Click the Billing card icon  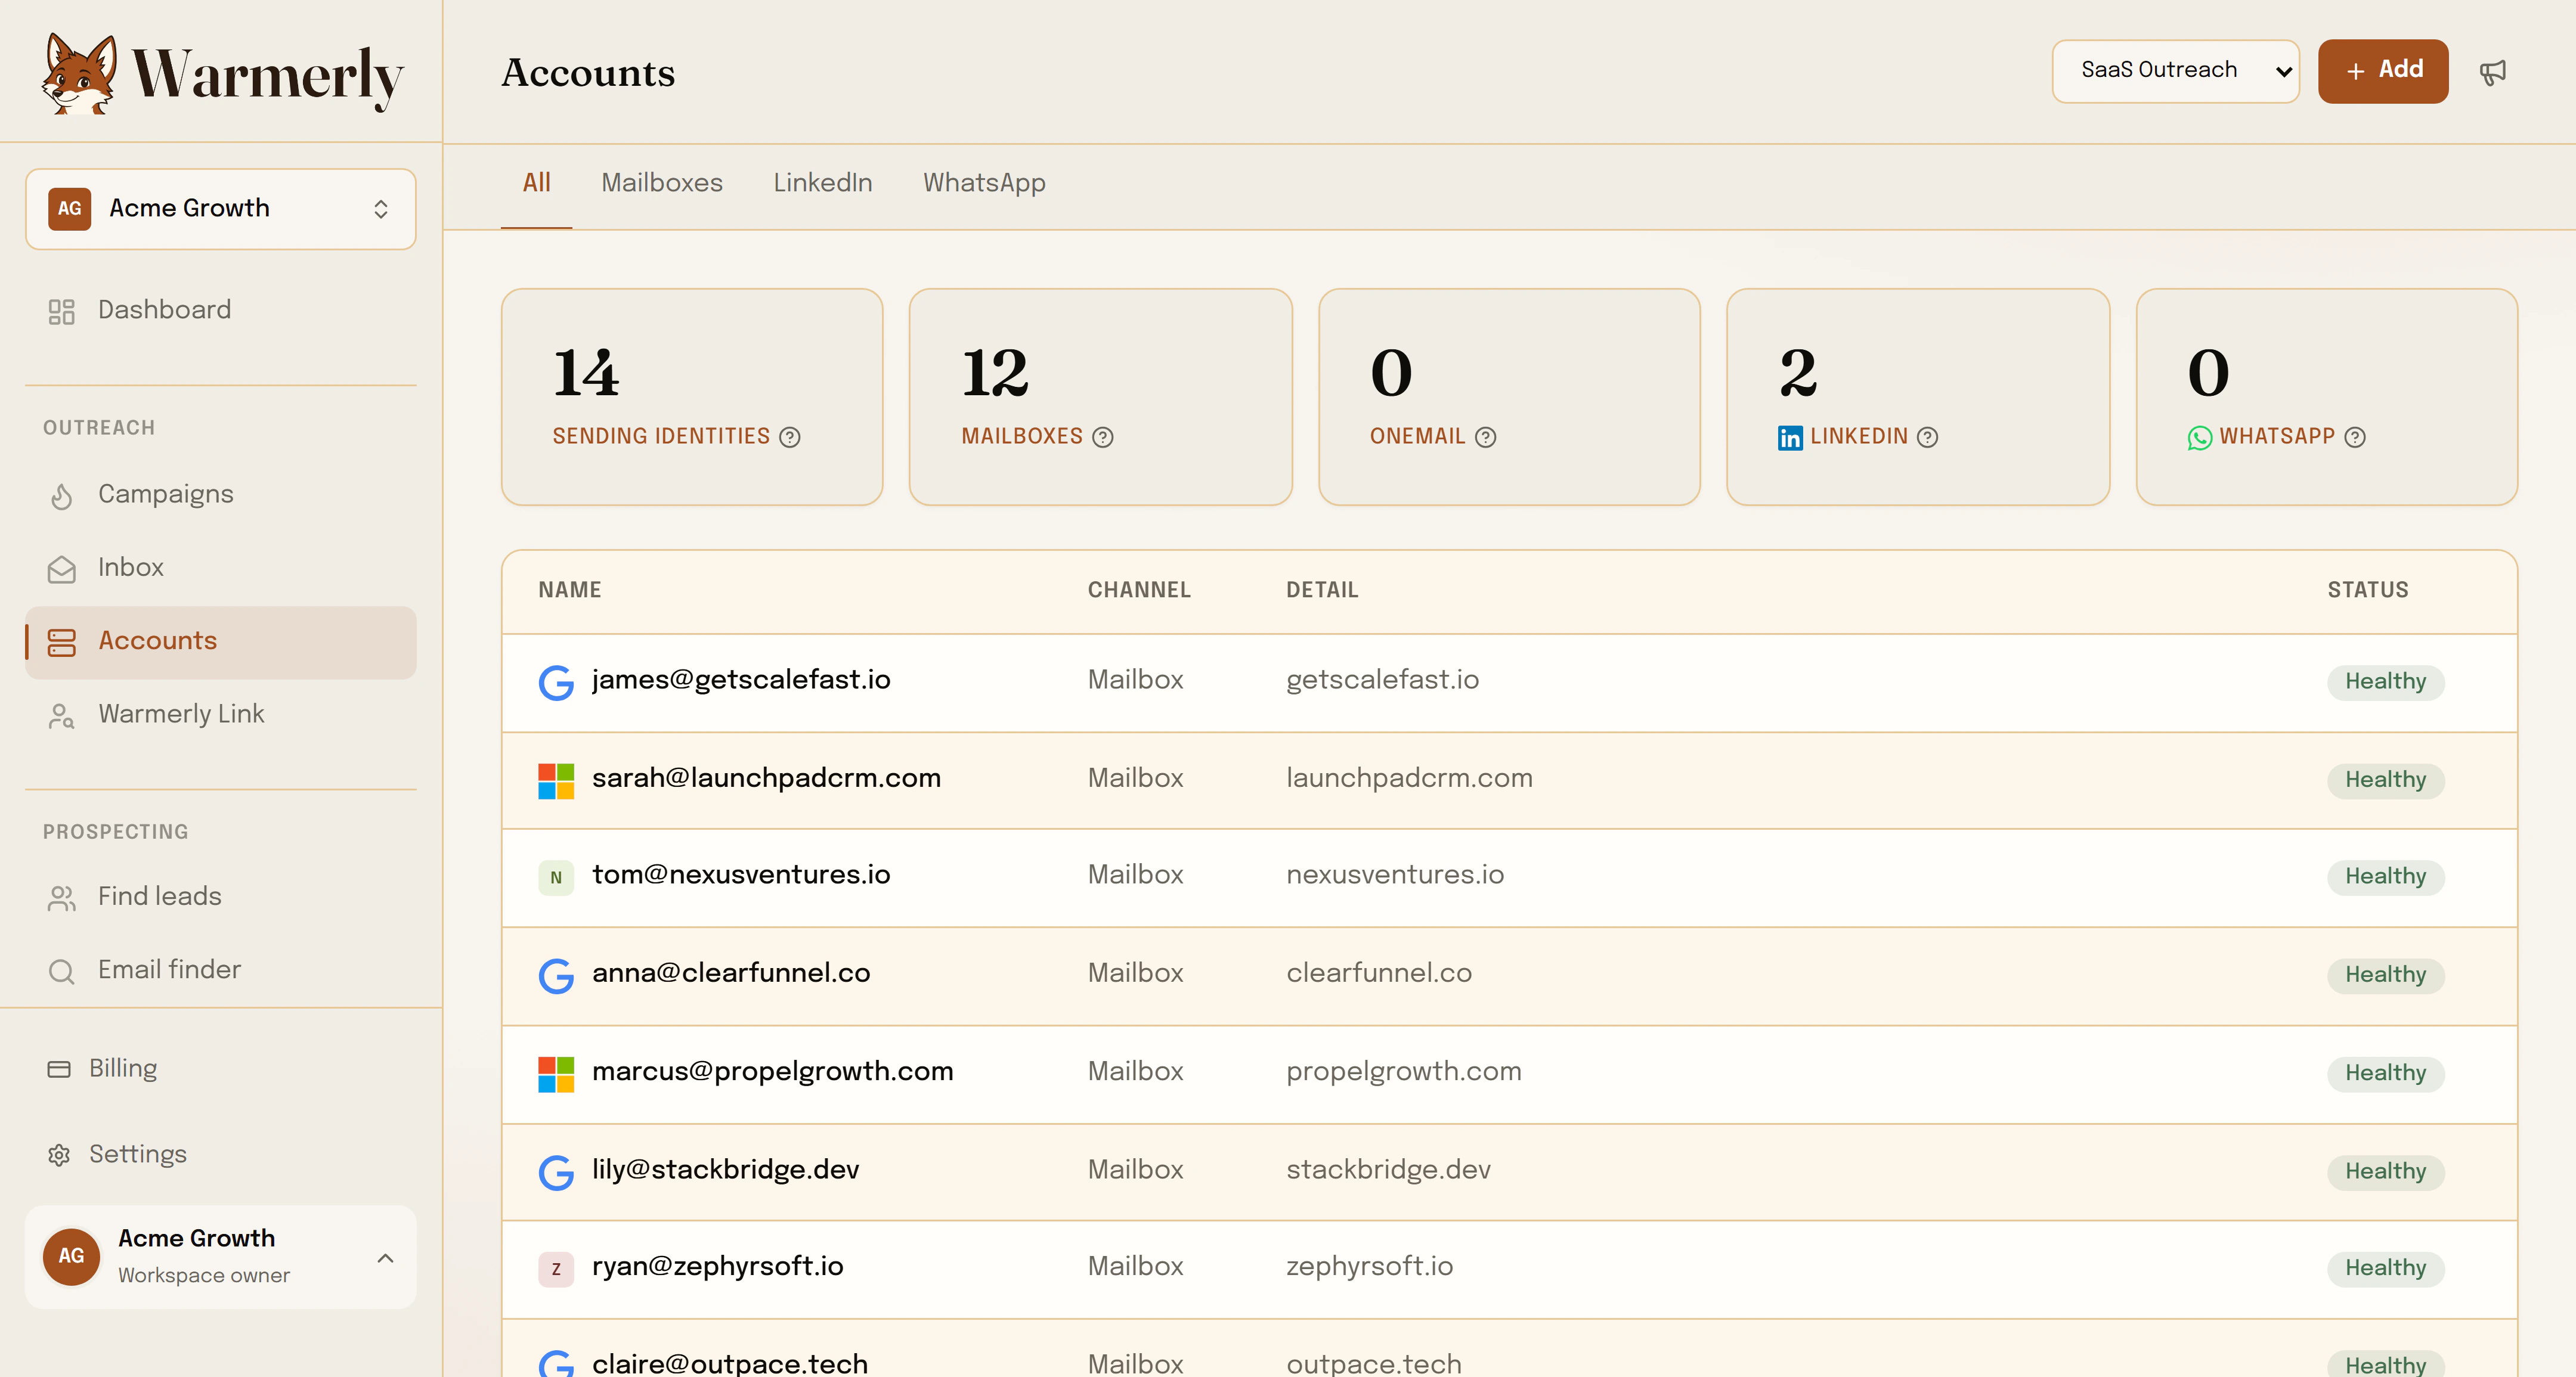59,1069
